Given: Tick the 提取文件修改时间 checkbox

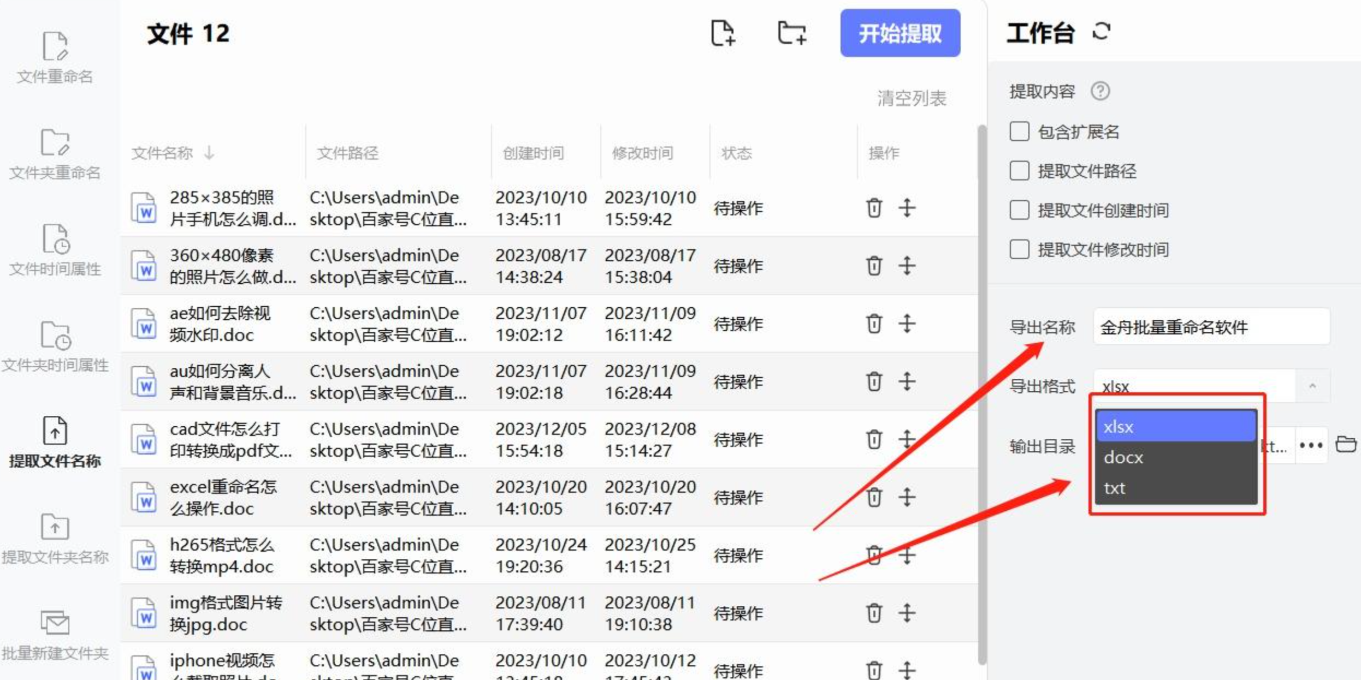Looking at the screenshot, I should [x=1019, y=249].
